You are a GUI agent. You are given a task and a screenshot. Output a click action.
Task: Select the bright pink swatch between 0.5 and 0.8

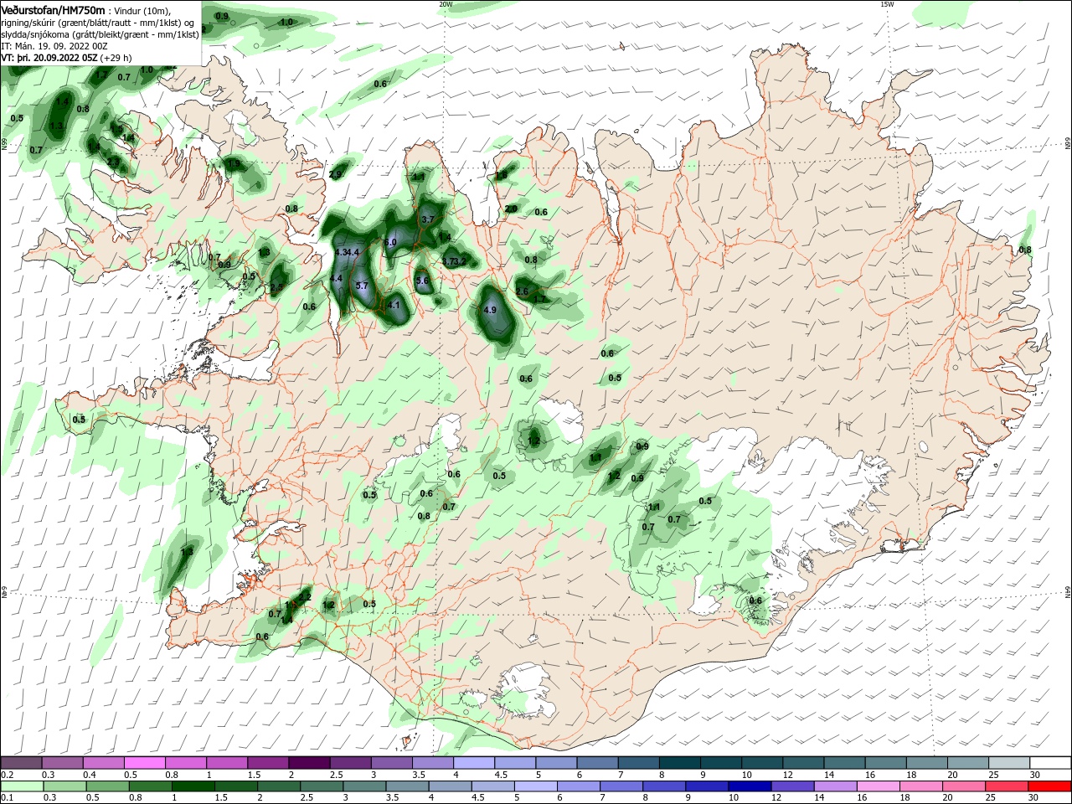tap(144, 762)
